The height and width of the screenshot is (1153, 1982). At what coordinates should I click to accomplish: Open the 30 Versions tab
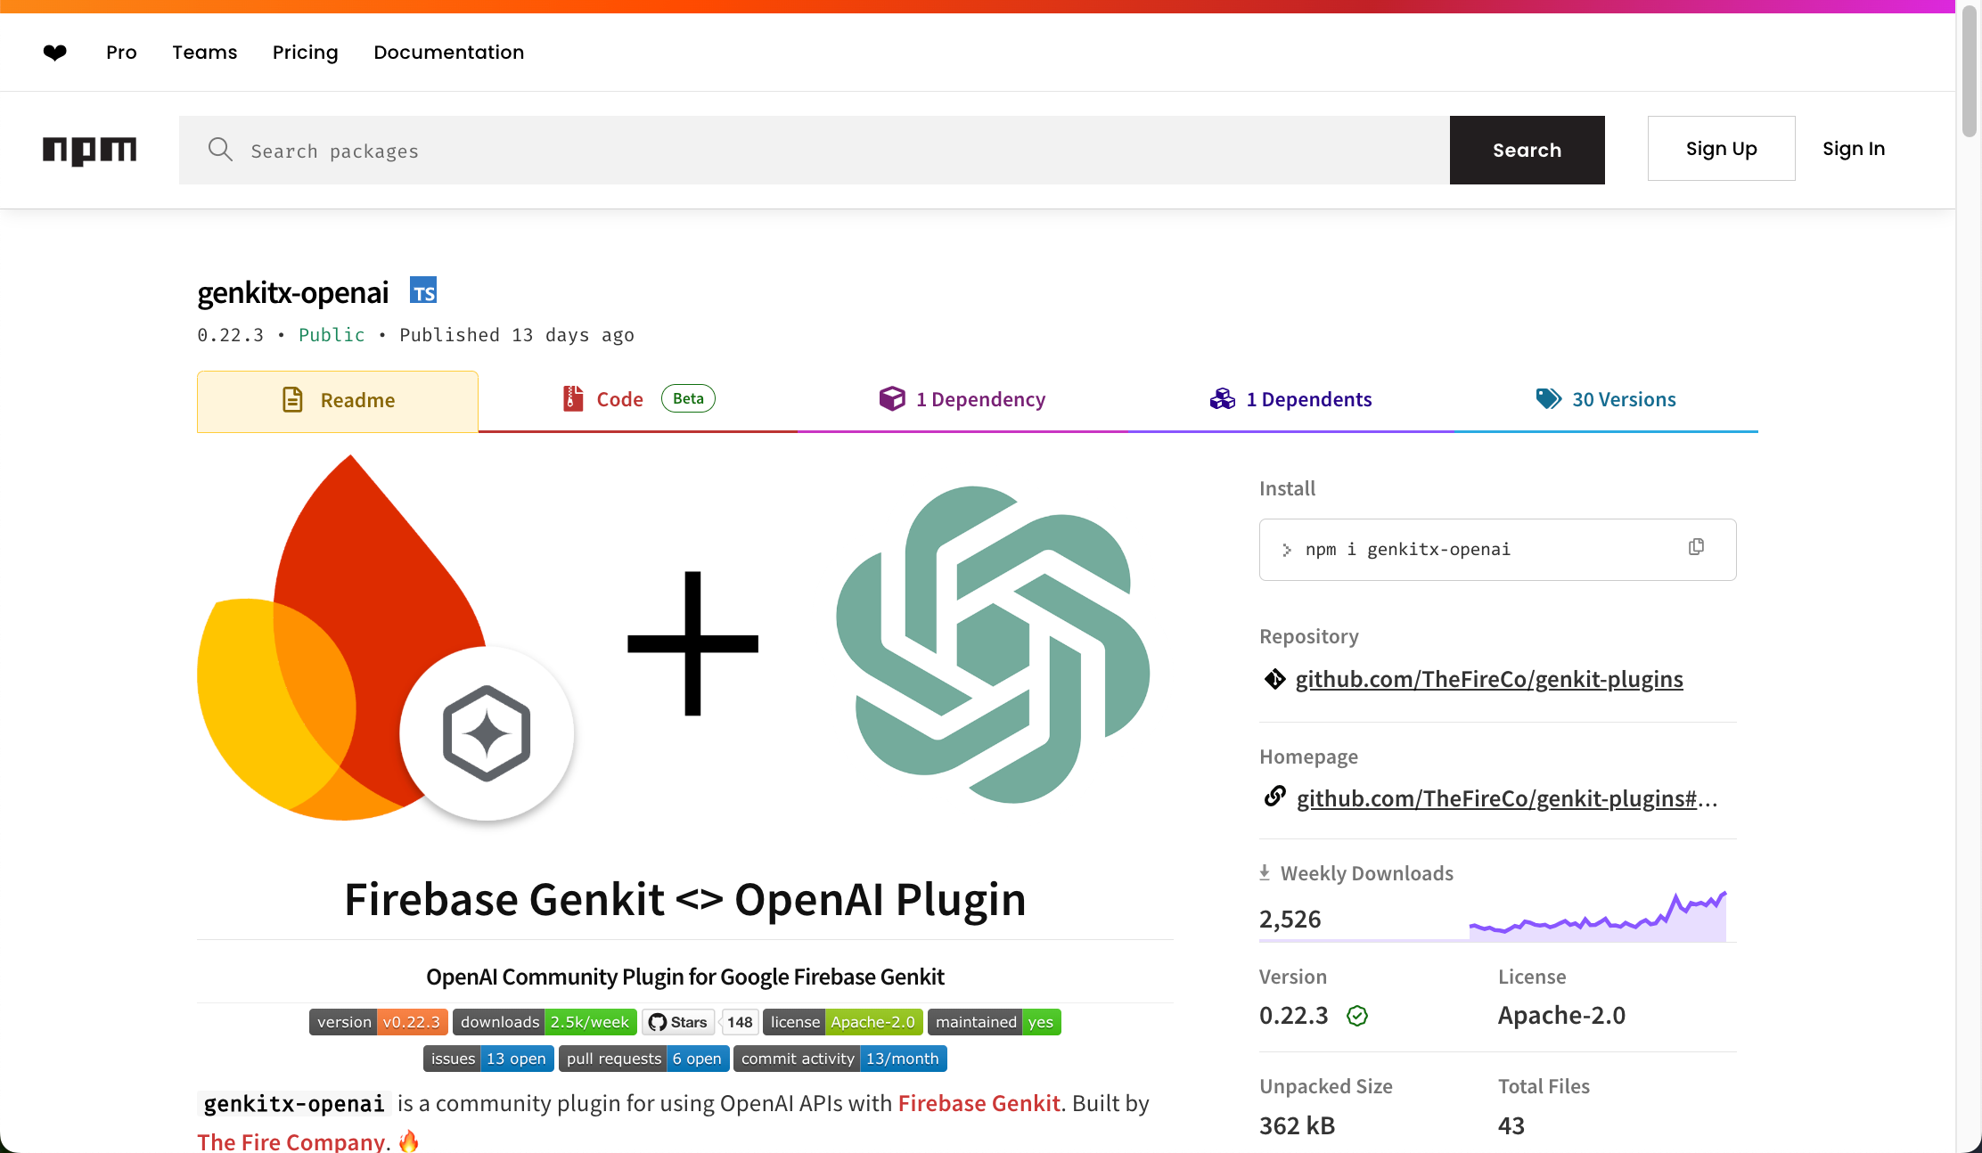pyautogui.click(x=1605, y=399)
